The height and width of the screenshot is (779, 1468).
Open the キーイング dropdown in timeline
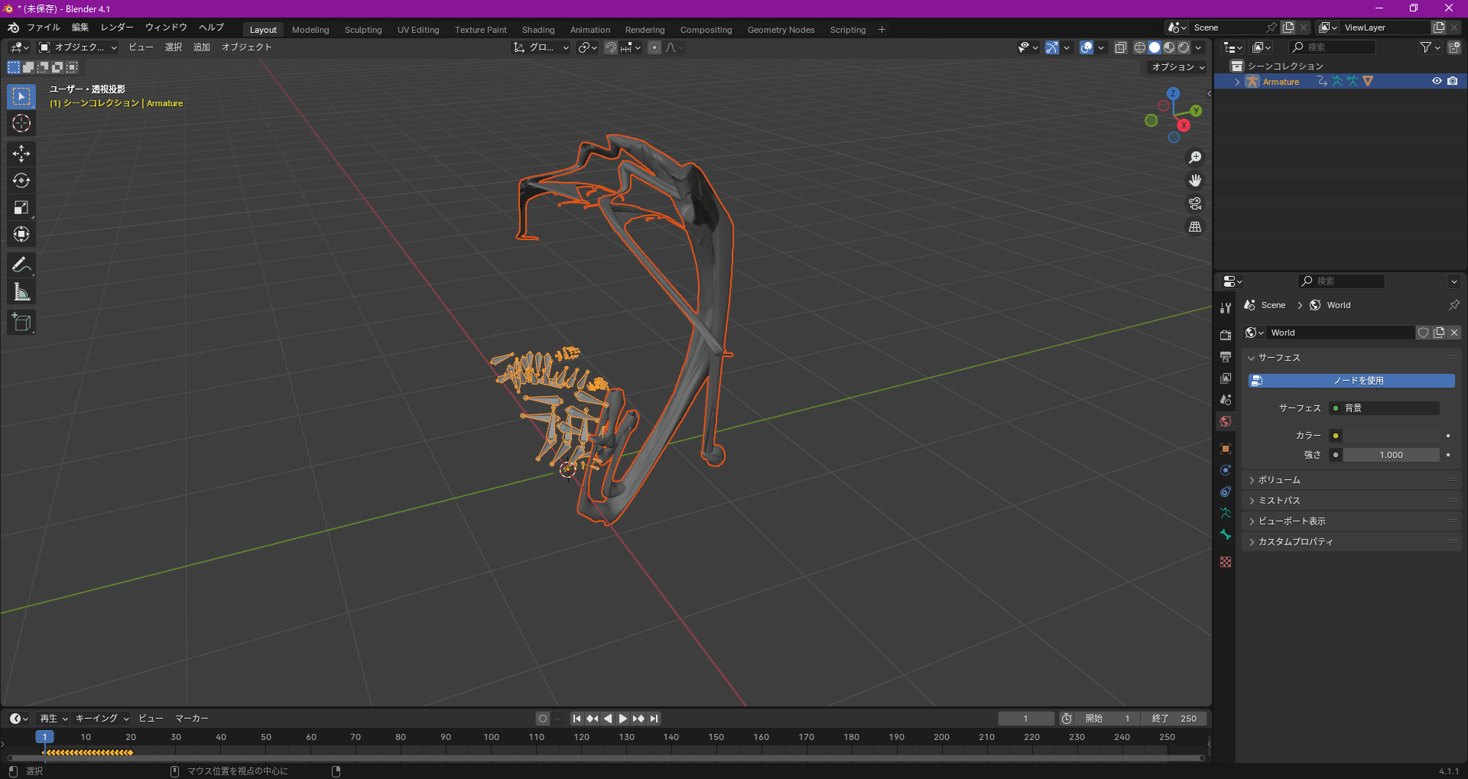pyautogui.click(x=102, y=719)
